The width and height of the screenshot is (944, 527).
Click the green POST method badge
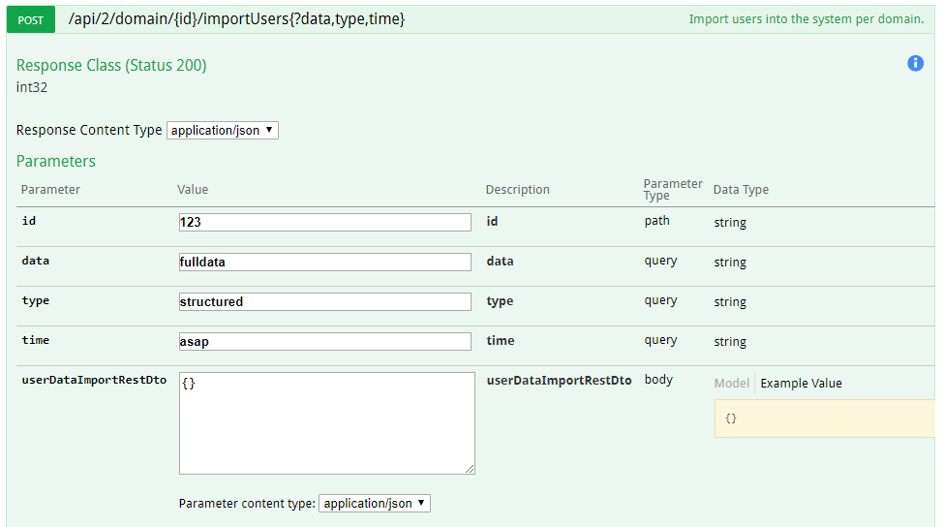point(31,19)
